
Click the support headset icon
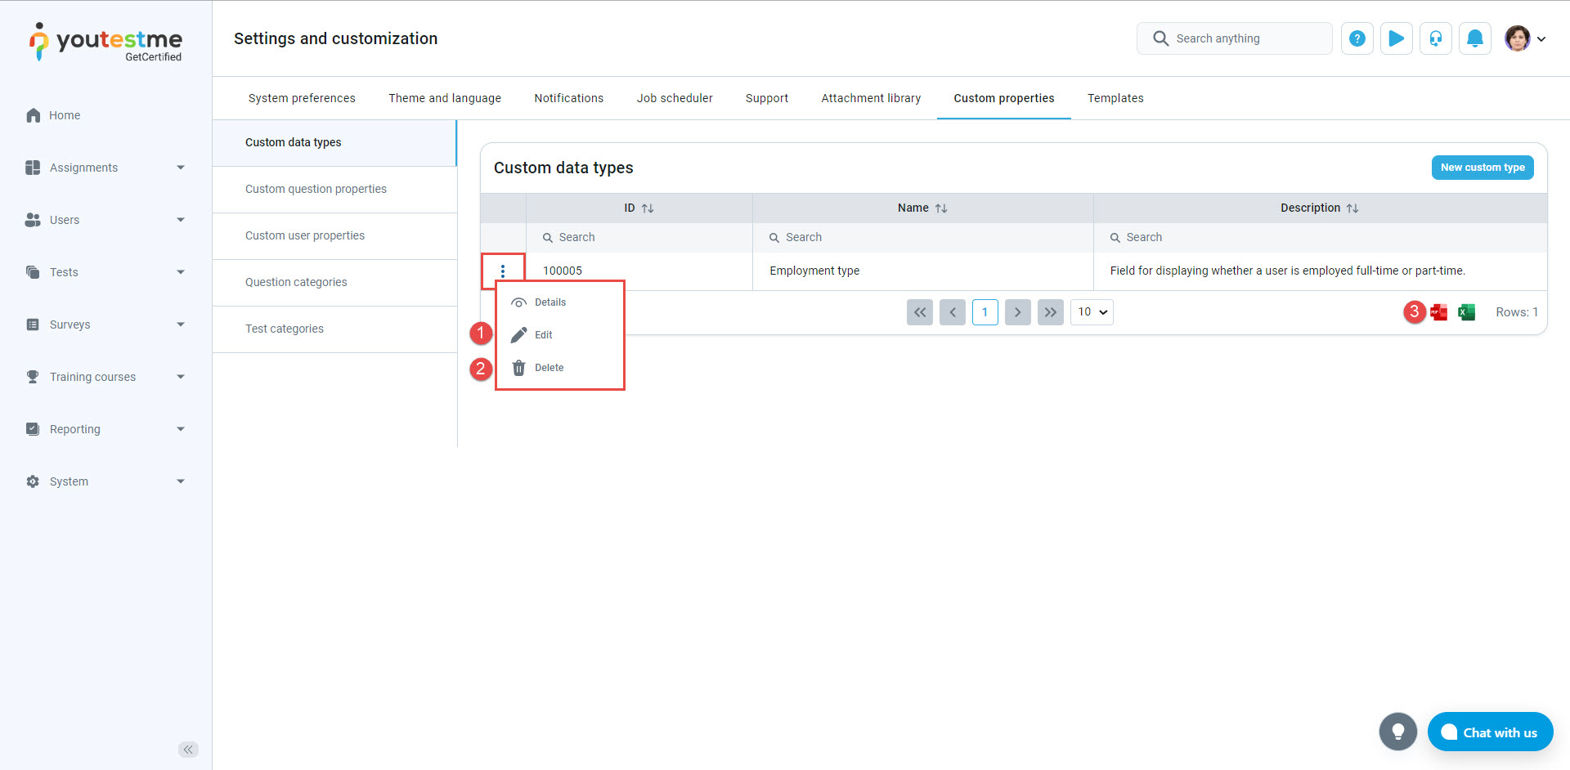(x=1435, y=38)
